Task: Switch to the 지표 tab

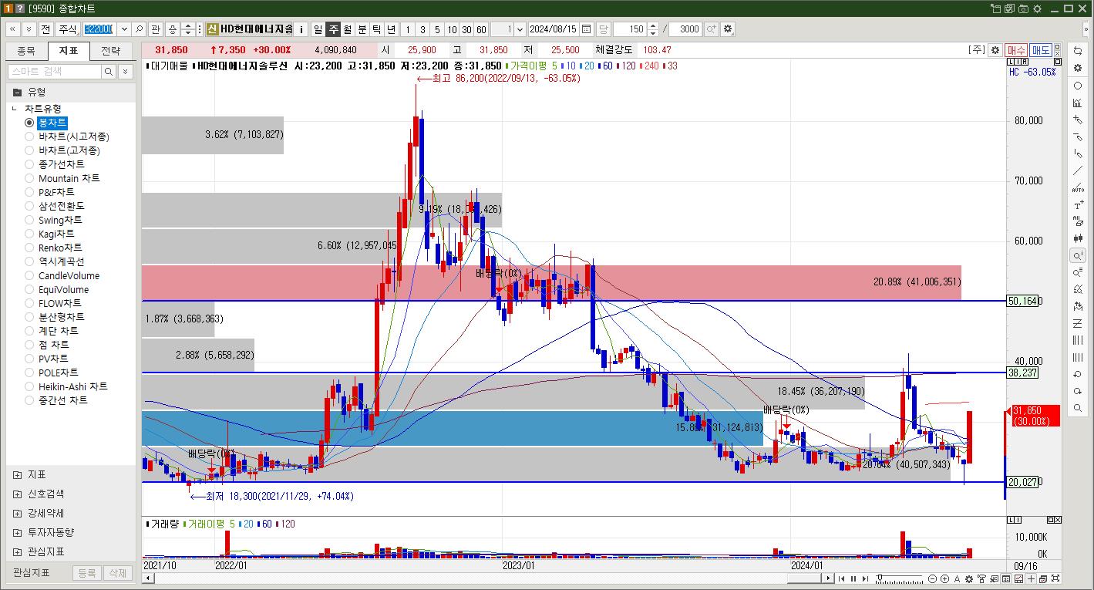Action: (69, 51)
